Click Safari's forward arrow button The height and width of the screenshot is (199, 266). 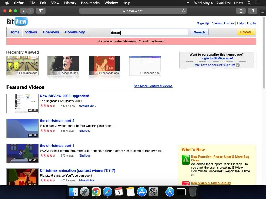[30, 11]
